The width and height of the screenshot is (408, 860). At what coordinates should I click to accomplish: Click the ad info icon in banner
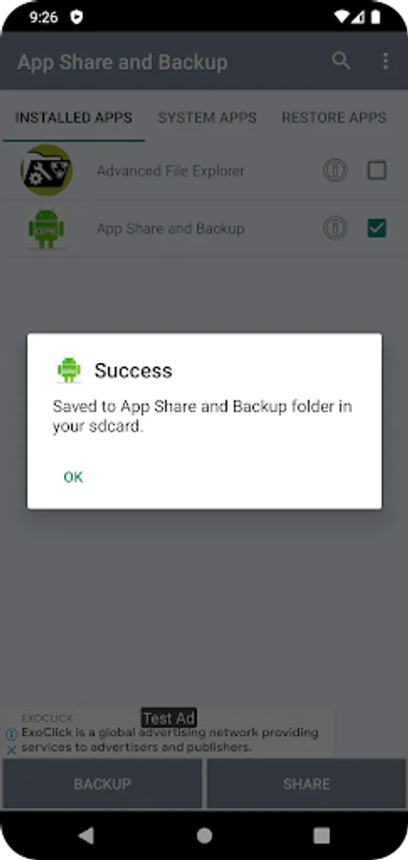point(11,734)
